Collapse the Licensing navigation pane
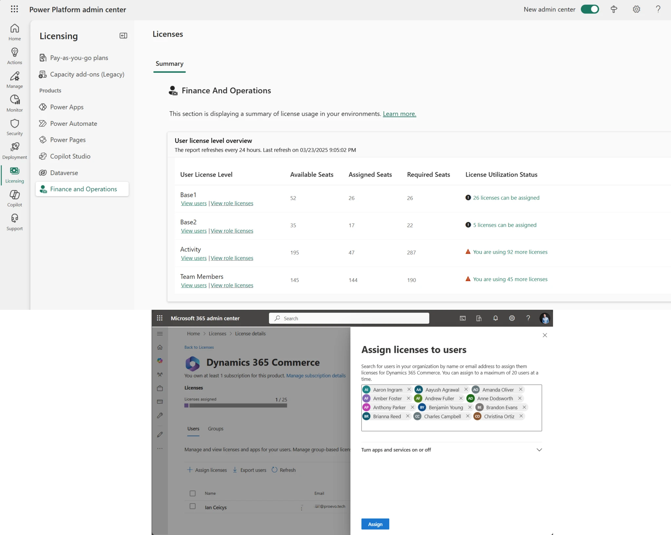 point(123,36)
